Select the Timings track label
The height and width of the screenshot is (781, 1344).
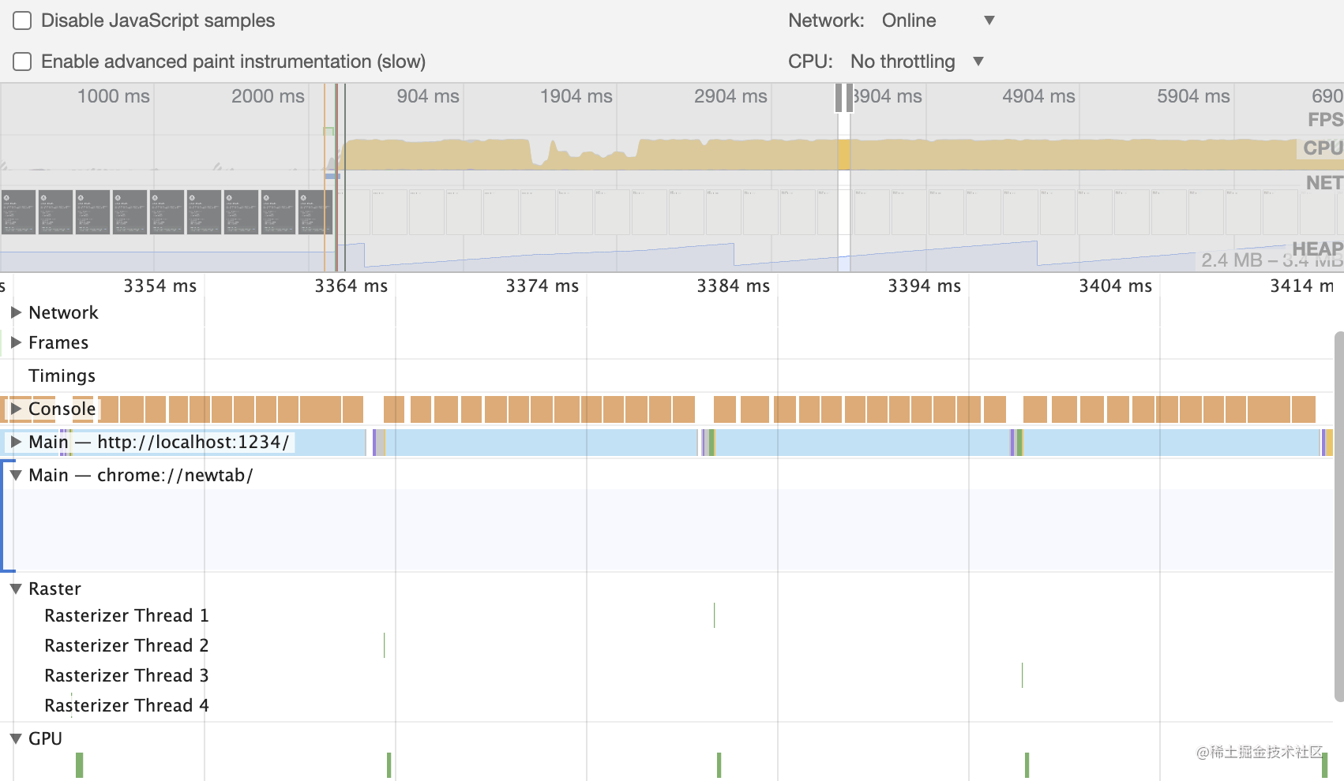pyautogui.click(x=62, y=376)
